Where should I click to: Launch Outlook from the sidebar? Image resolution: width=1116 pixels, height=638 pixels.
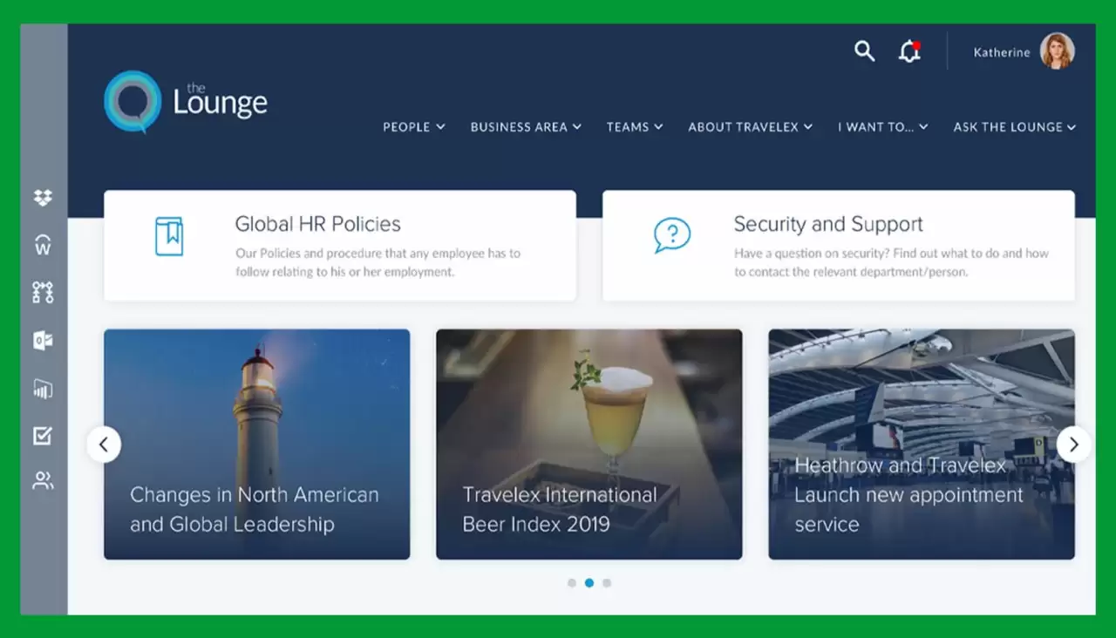tap(42, 341)
